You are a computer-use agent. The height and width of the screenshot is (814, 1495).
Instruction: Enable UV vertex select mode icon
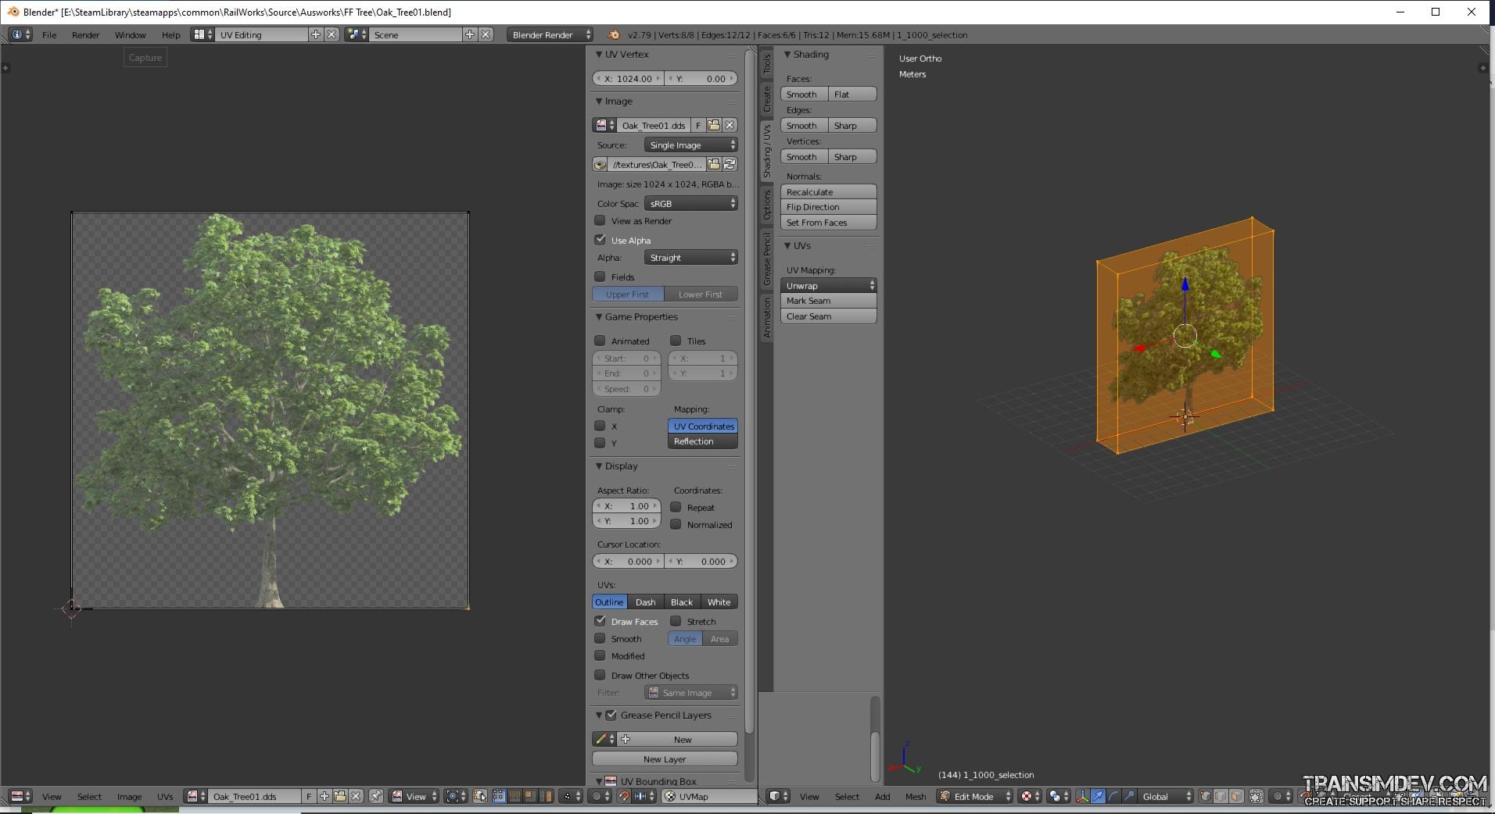499,796
